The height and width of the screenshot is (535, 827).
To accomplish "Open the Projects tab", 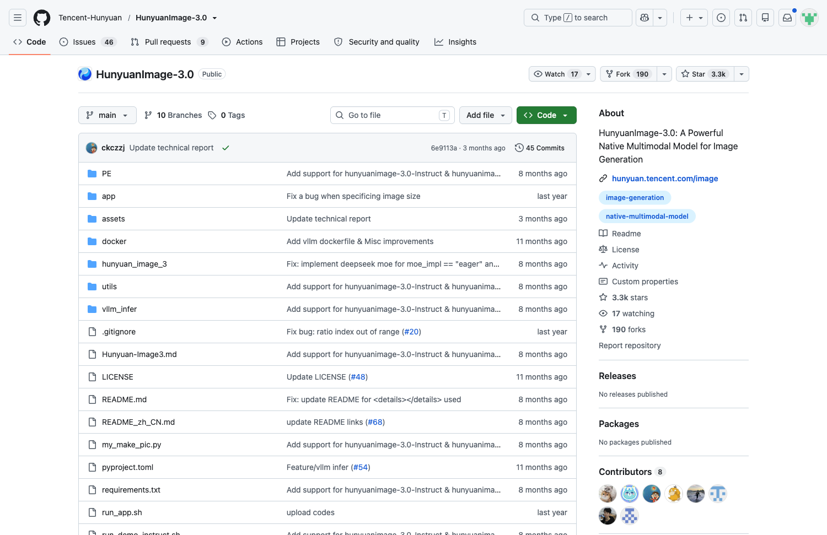I will [298, 42].
